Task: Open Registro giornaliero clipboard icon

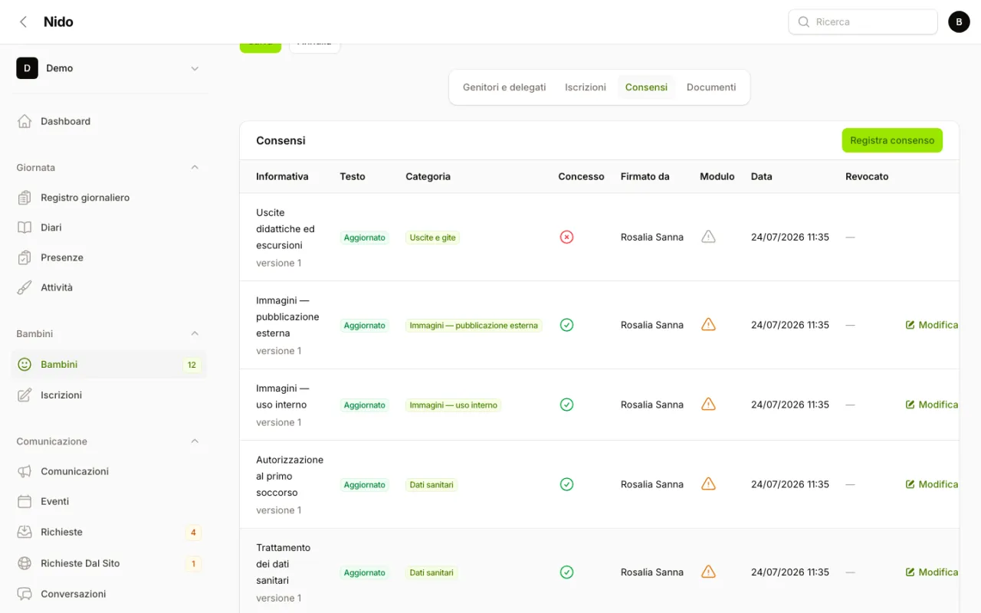Action: [x=25, y=198]
